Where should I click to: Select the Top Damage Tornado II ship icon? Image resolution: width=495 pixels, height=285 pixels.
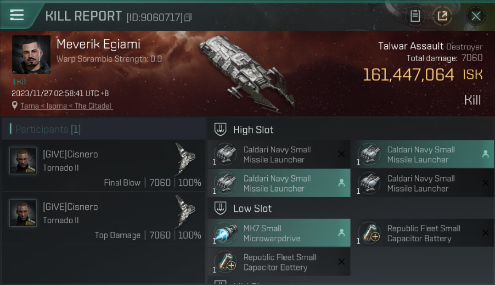(x=185, y=211)
